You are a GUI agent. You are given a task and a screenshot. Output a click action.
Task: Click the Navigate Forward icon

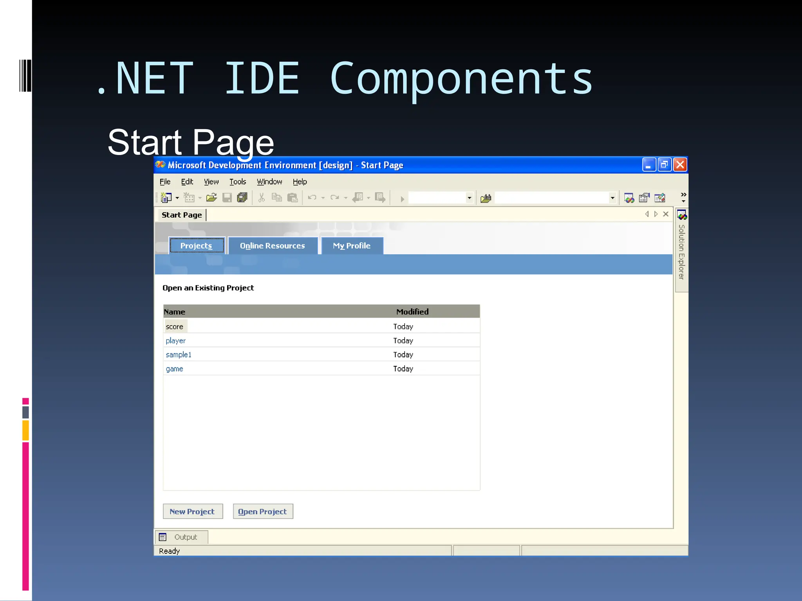(x=380, y=198)
